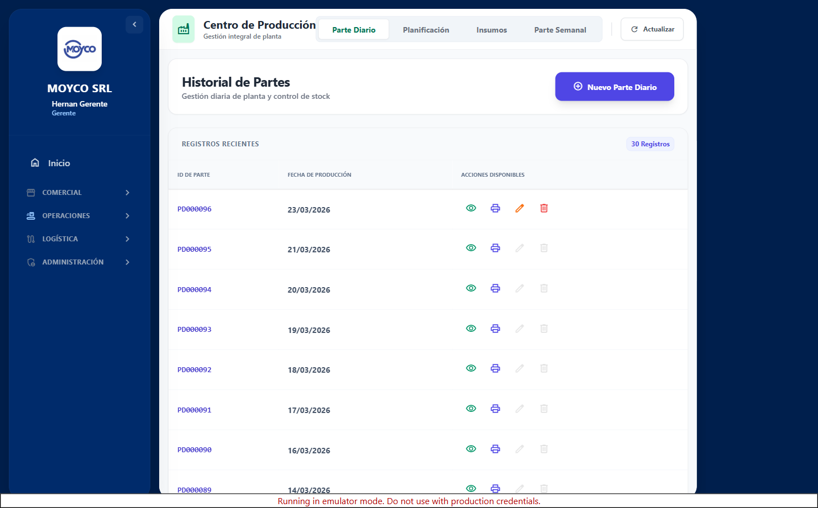Click the trash icon for PD000095
Image resolution: width=818 pixels, height=508 pixels.
click(544, 248)
